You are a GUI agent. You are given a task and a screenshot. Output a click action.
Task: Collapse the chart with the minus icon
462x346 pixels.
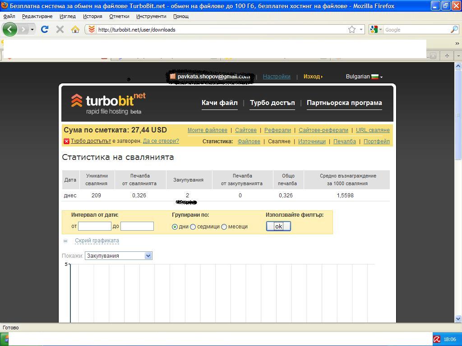coord(65,241)
